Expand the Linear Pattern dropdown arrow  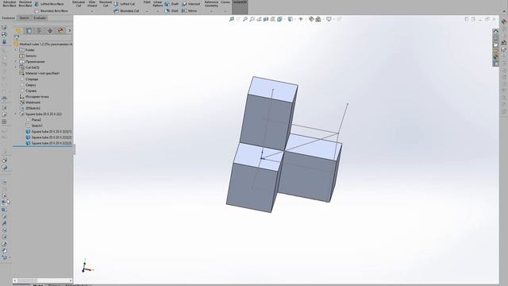pos(158,11)
